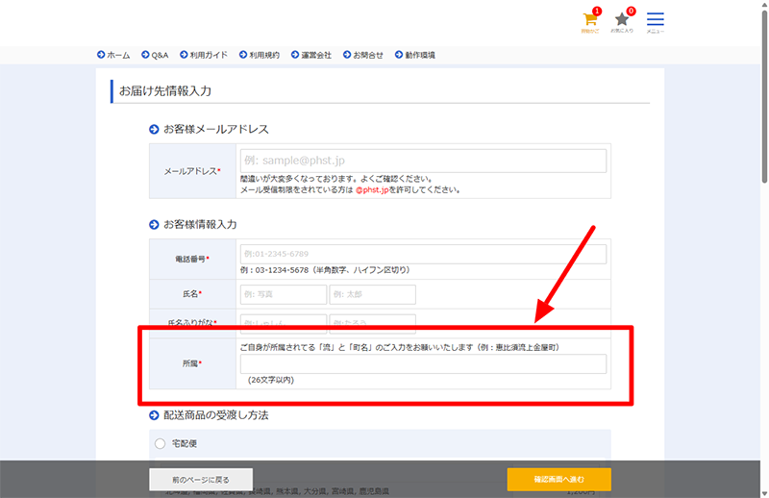Click the page vertical scrollbar thumb

coord(764,97)
